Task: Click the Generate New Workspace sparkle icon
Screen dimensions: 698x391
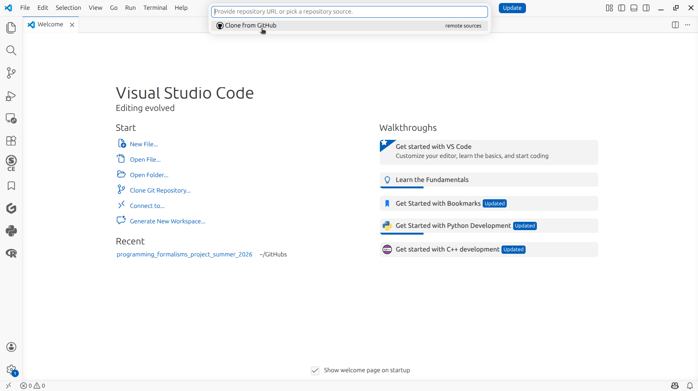Action: [121, 220]
